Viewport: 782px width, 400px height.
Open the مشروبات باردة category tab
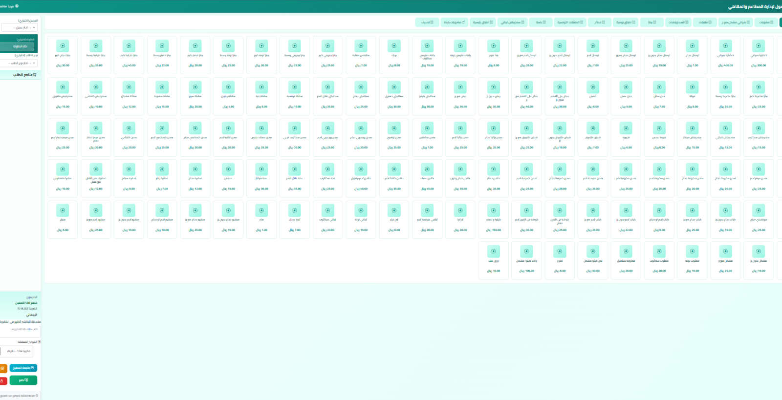pos(455,22)
